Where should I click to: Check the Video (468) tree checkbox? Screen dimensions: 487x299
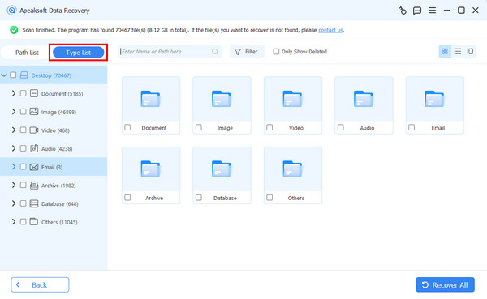(23, 130)
